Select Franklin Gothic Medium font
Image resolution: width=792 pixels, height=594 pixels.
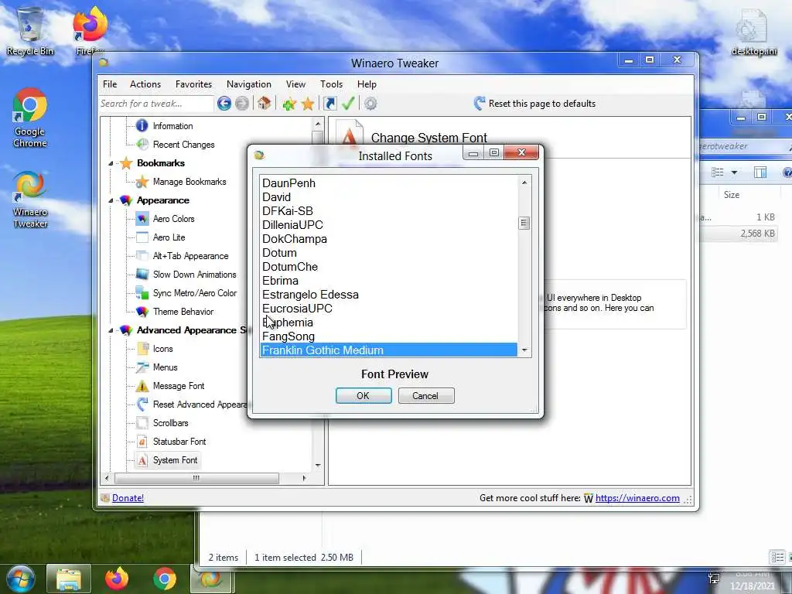388,350
